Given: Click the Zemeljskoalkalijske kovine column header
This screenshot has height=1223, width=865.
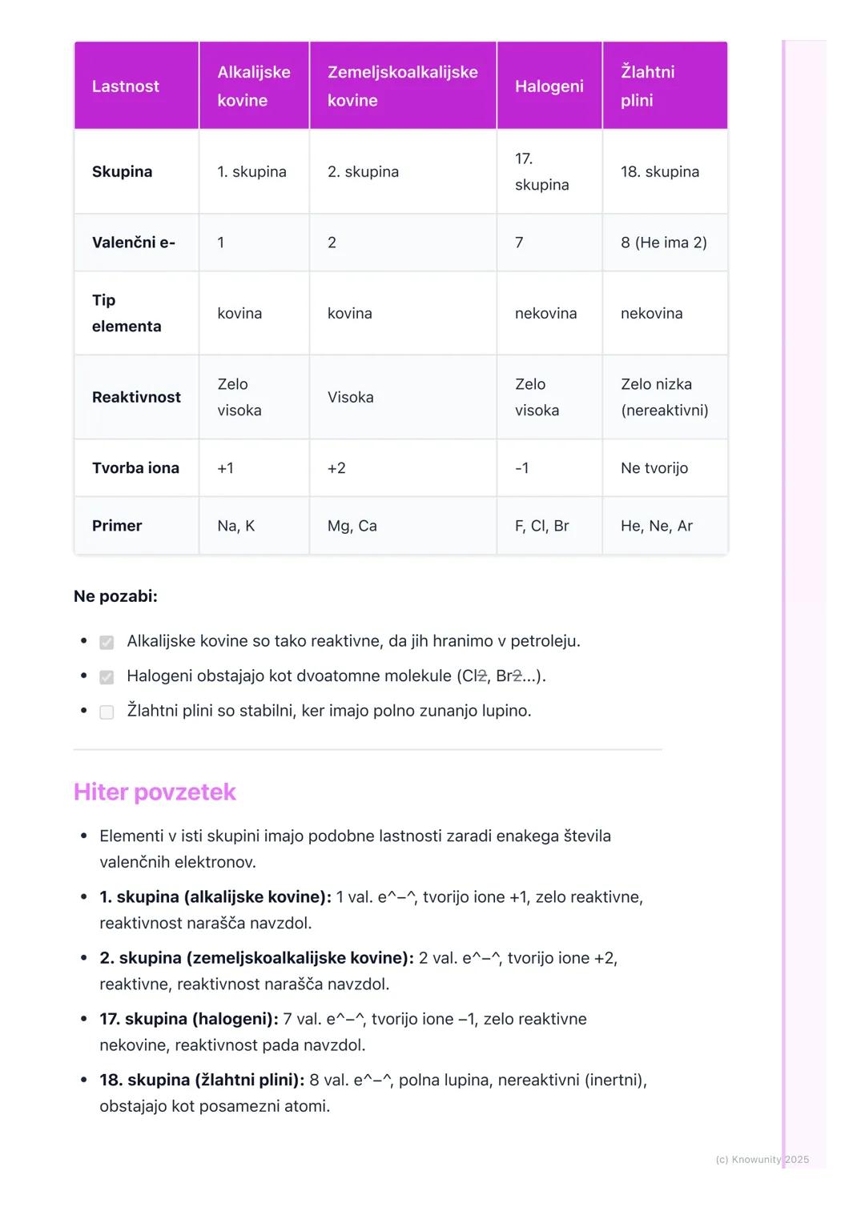Looking at the screenshot, I should coord(403,86).
